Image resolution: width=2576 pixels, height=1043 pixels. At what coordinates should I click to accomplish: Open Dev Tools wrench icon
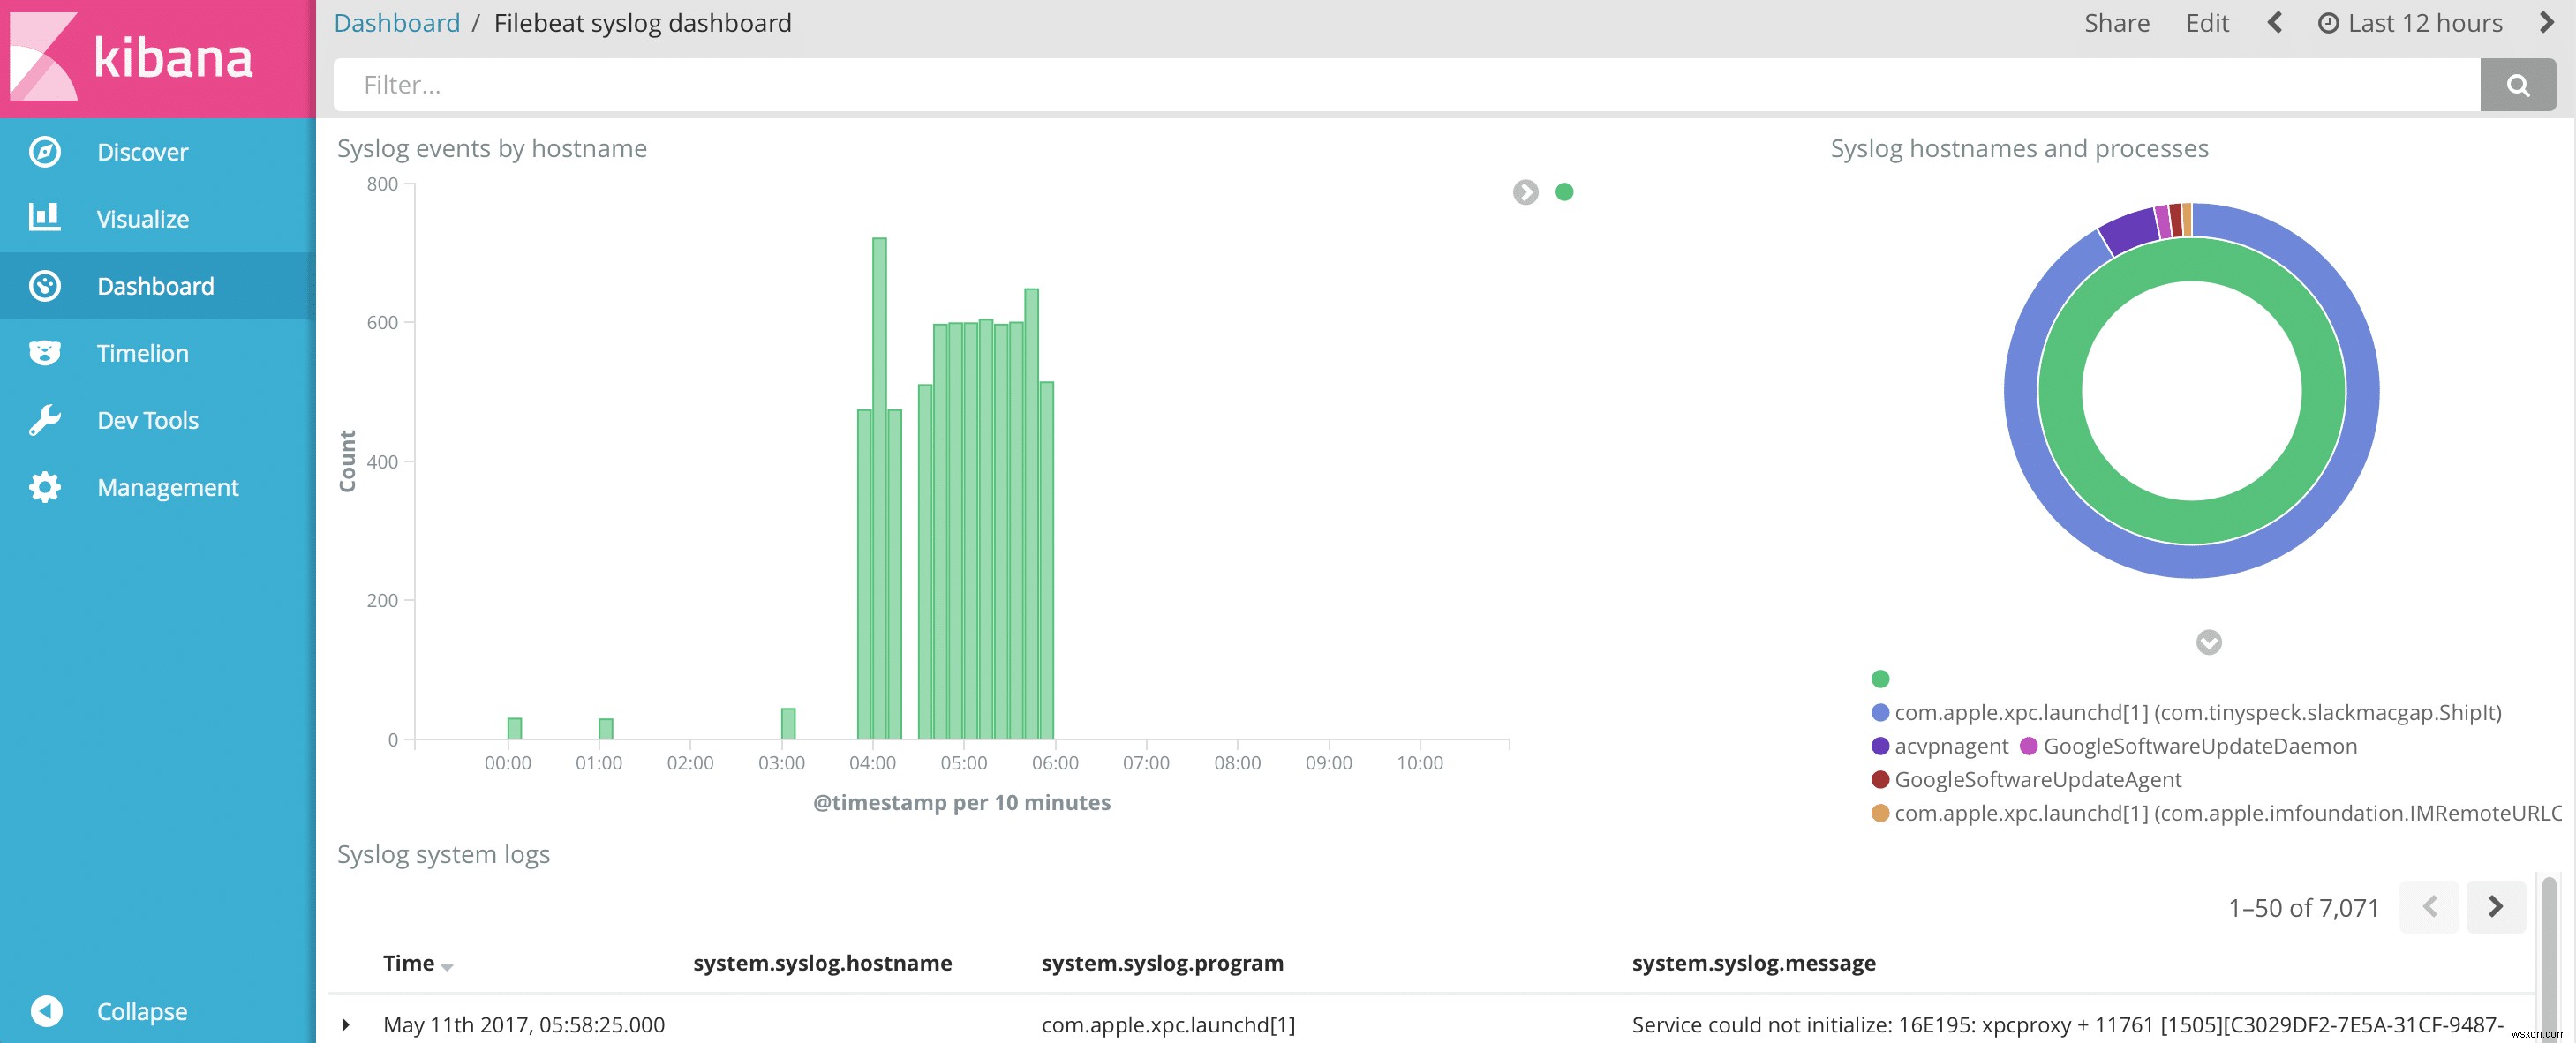[45, 420]
